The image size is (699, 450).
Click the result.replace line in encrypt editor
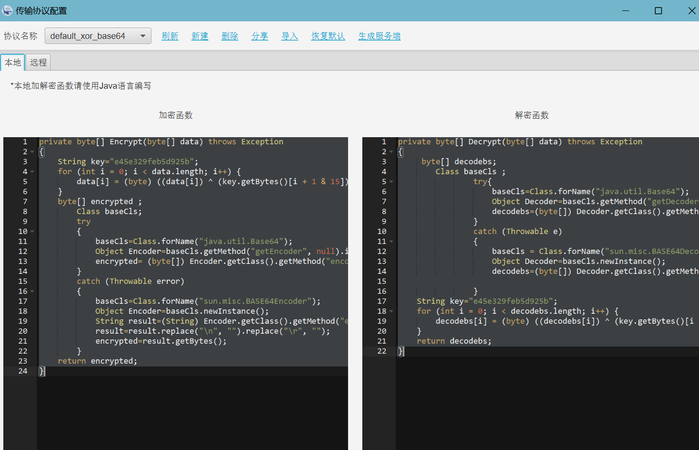click(x=213, y=331)
